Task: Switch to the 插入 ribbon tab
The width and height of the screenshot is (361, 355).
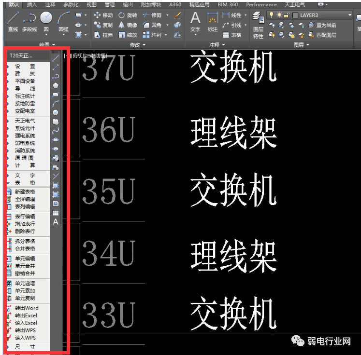Action: coord(32,4)
